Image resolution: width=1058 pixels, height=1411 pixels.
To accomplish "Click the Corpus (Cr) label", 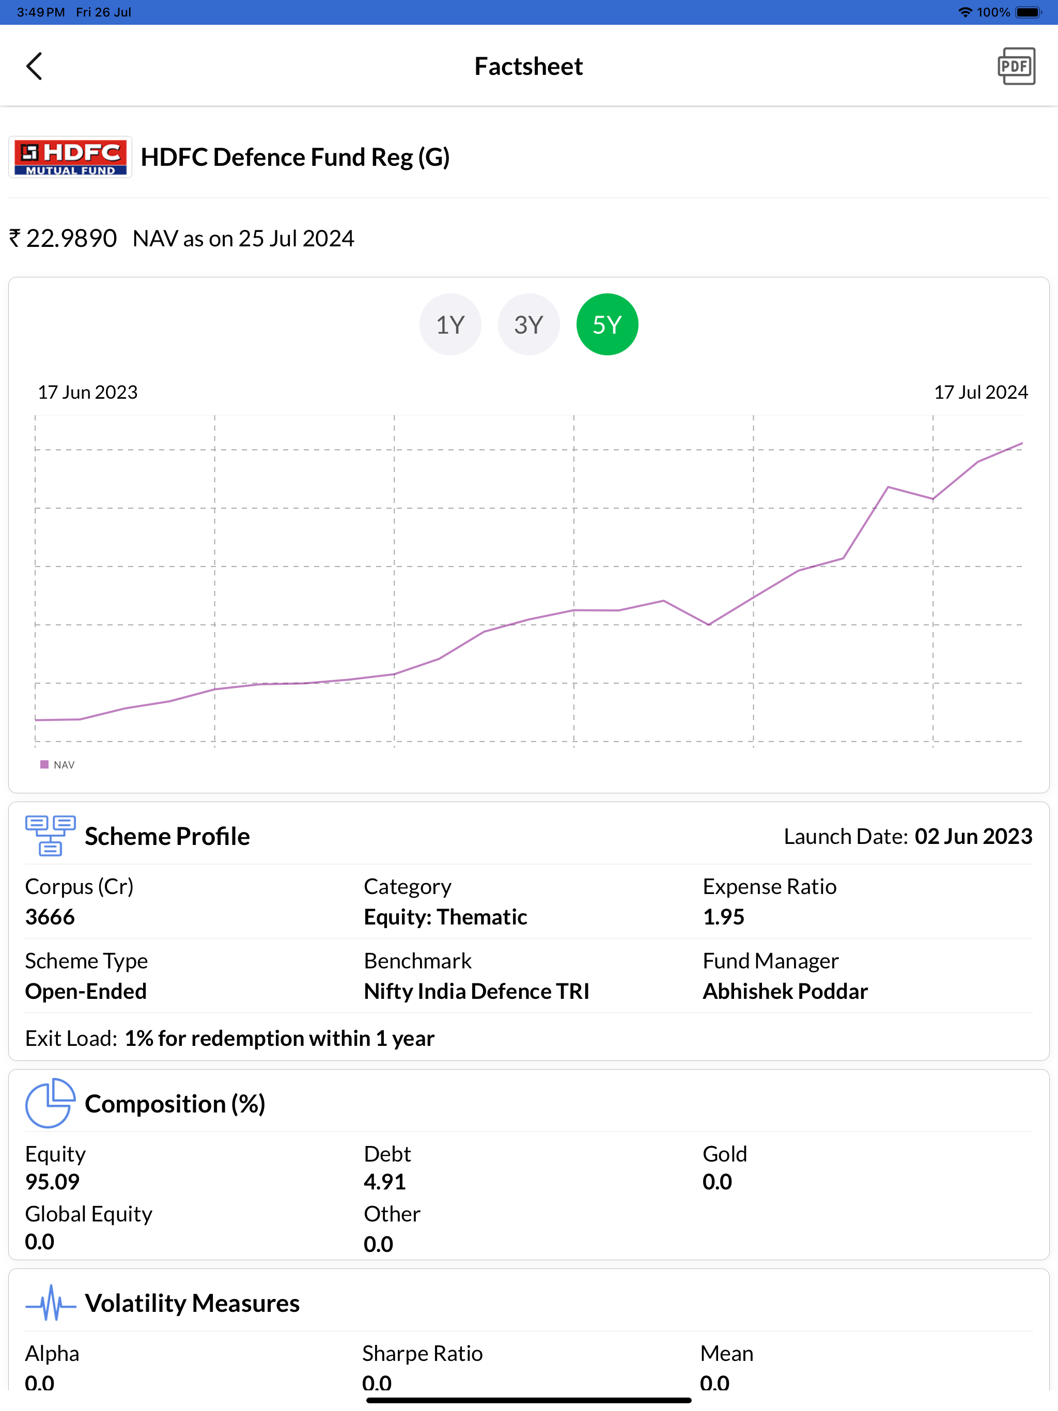I will pos(79,887).
